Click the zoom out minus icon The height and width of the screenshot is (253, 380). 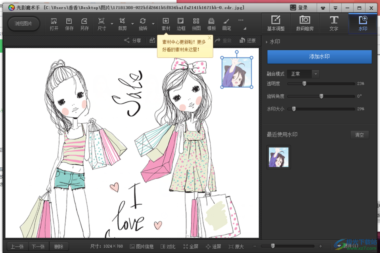[255, 246]
